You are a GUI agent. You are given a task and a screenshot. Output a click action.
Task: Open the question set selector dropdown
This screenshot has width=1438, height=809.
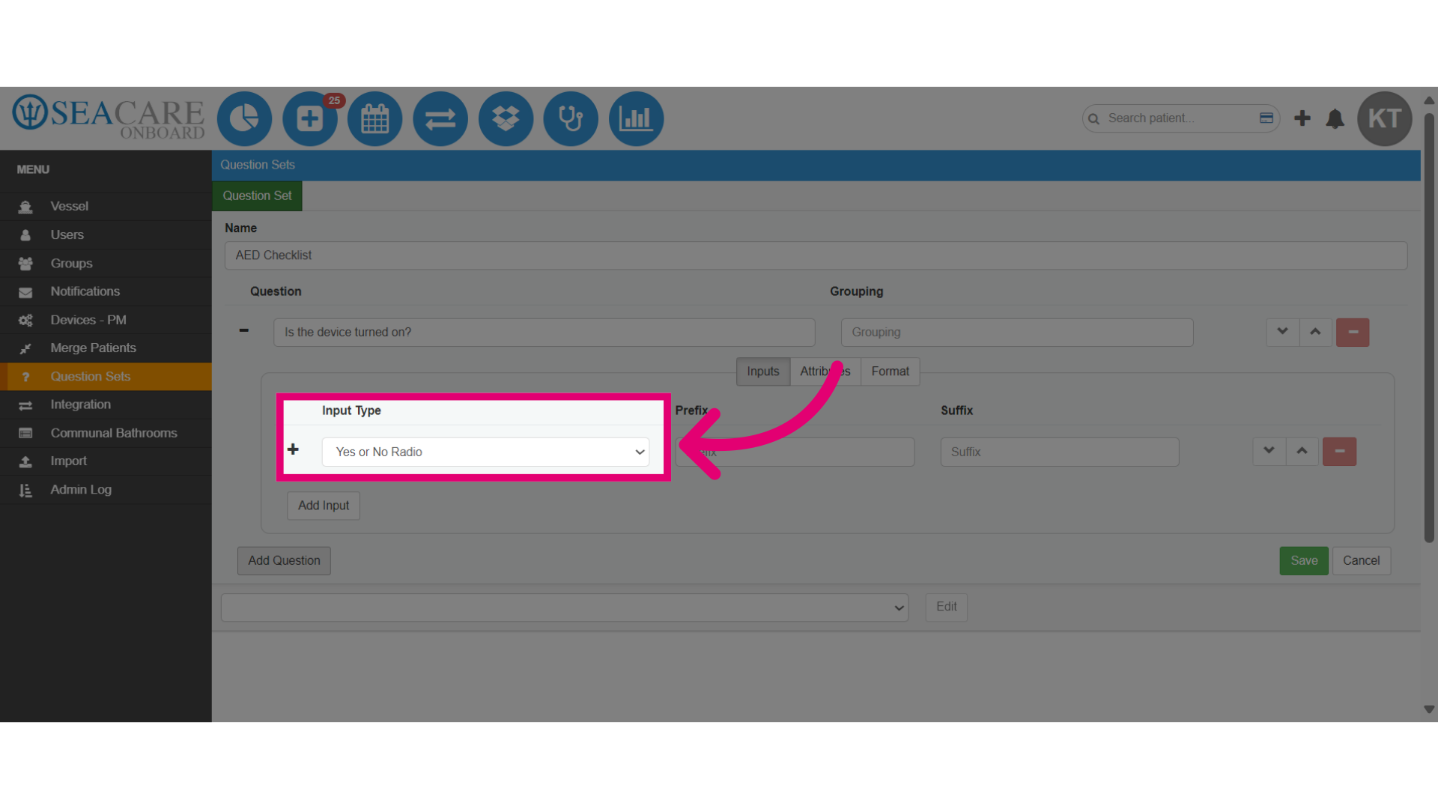[565, 607]
